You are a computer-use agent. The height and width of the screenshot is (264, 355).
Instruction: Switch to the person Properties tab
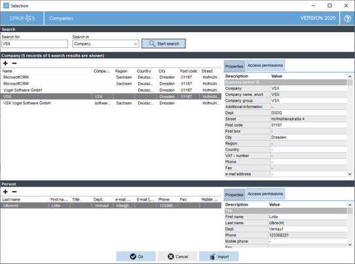234,195
